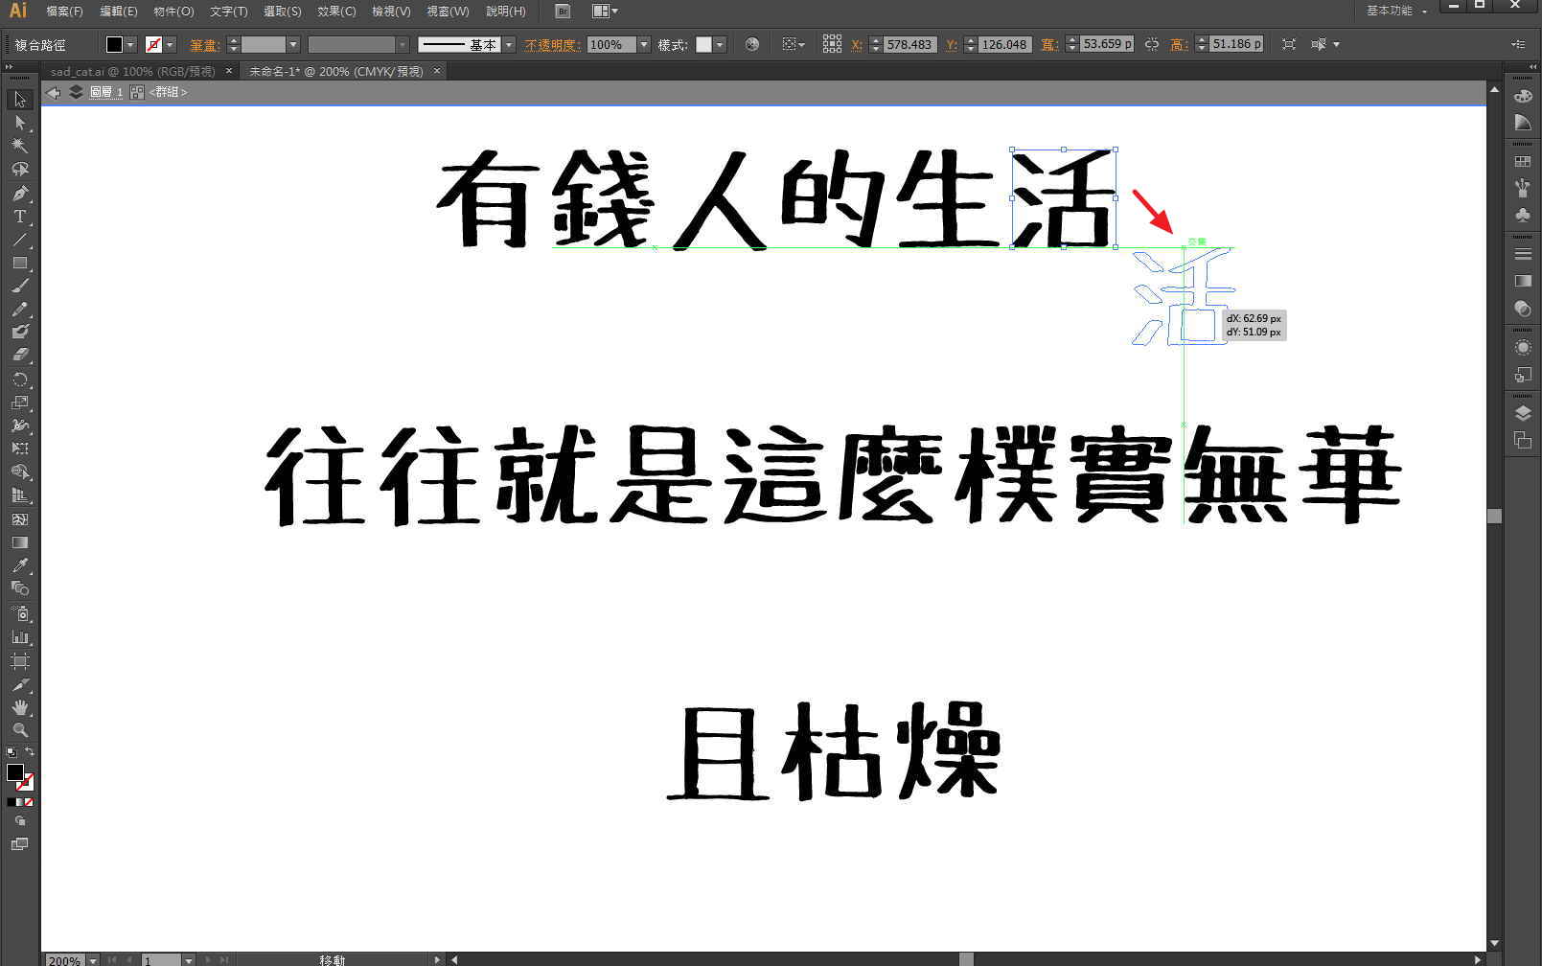Click the reference point locator grid
Screen dimensions: 1542x966
click(x=832, y=44)
